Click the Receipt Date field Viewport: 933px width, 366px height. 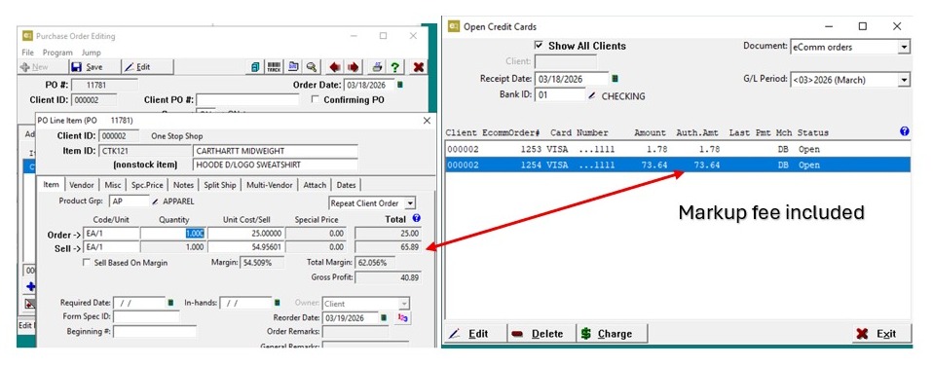572,79
